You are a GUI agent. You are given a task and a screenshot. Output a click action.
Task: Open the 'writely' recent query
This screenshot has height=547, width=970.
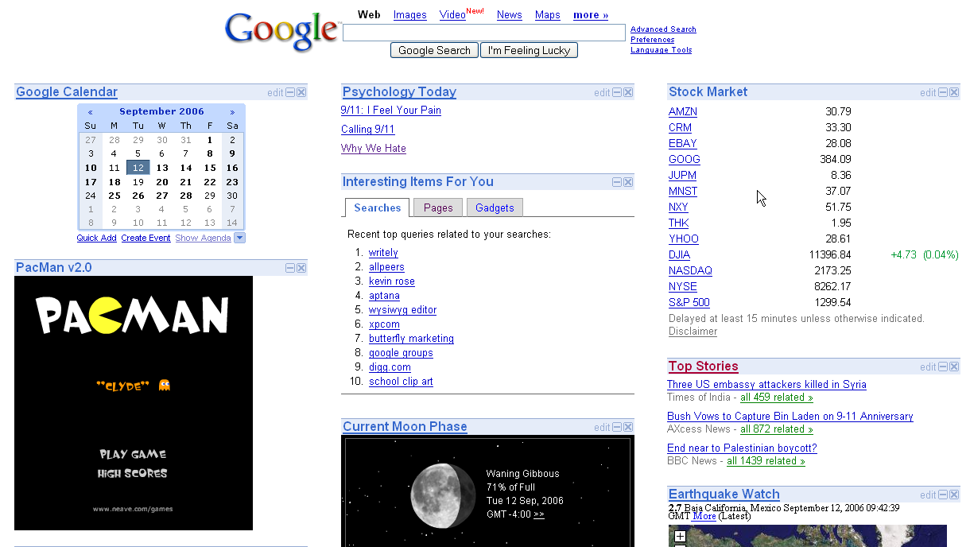tap(383, 253)
